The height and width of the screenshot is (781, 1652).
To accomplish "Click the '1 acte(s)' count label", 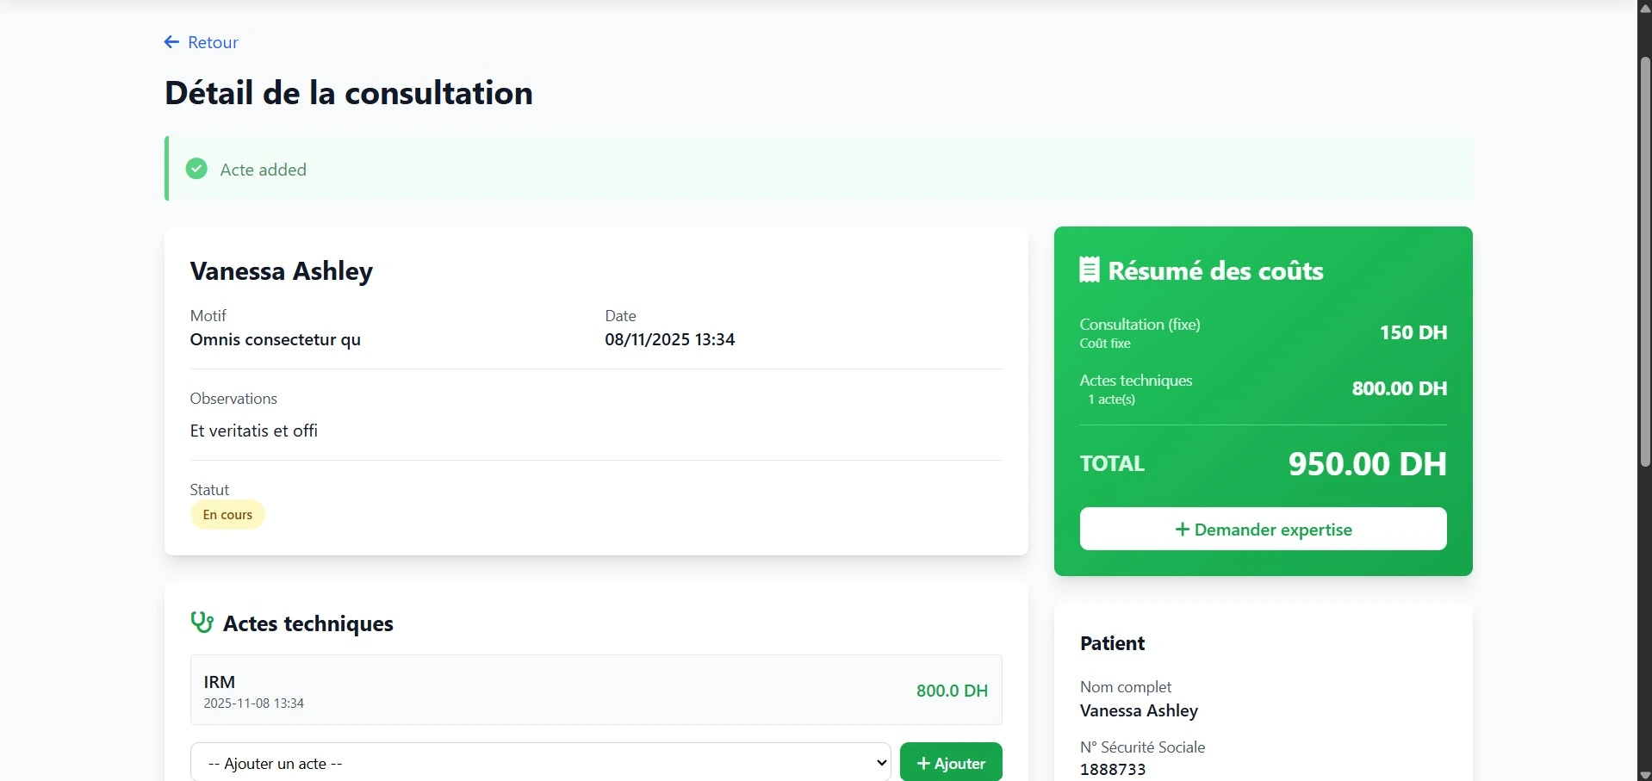I will [1111, 400].
